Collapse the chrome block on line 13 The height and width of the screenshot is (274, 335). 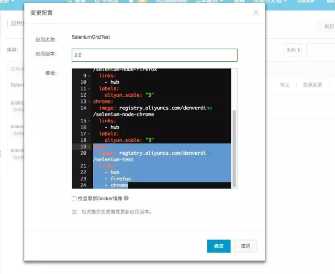(89, 101)
